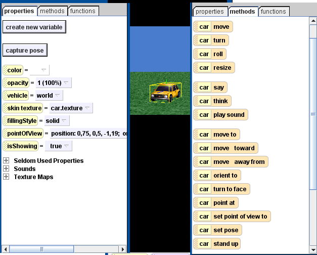Open the isShowing true dropdown

pyautogui.click(x=58, y=146)
